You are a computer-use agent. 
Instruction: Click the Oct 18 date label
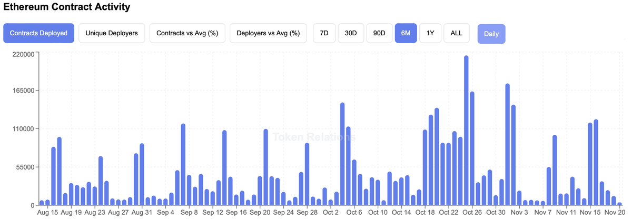click(x=424, y=213)
